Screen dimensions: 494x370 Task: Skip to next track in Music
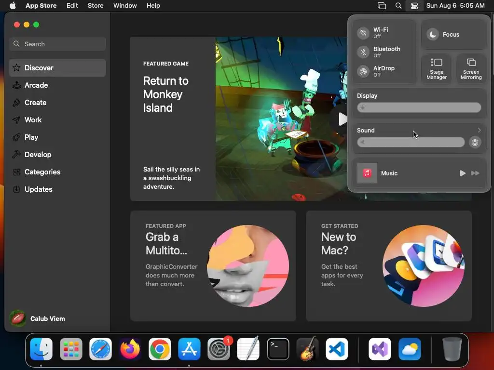tap(475, 173)
